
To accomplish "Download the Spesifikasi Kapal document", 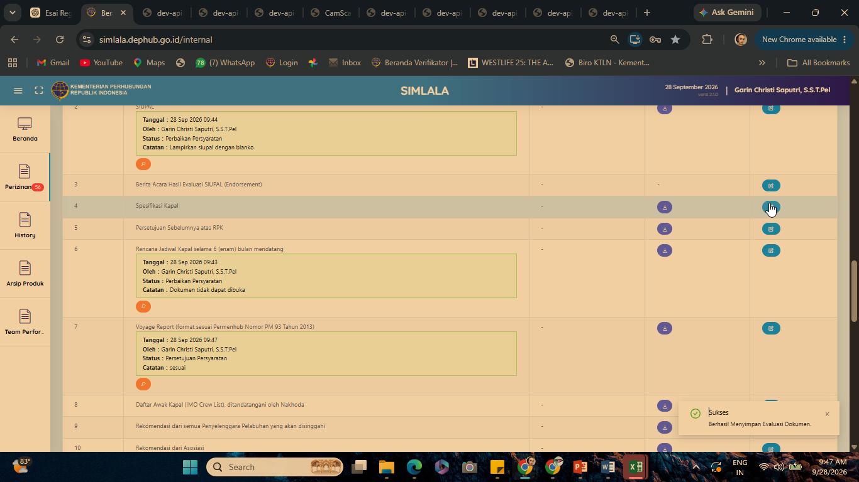I will 665,207.
